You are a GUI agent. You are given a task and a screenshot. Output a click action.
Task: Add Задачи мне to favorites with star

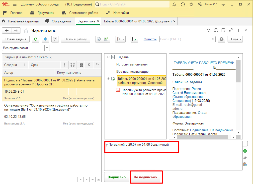coord(26,31)
